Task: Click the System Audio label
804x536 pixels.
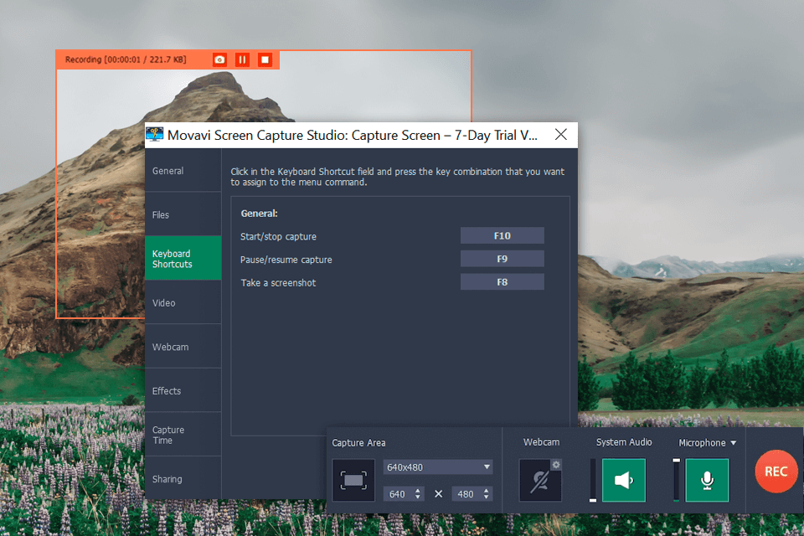Action: pos(624,442)
